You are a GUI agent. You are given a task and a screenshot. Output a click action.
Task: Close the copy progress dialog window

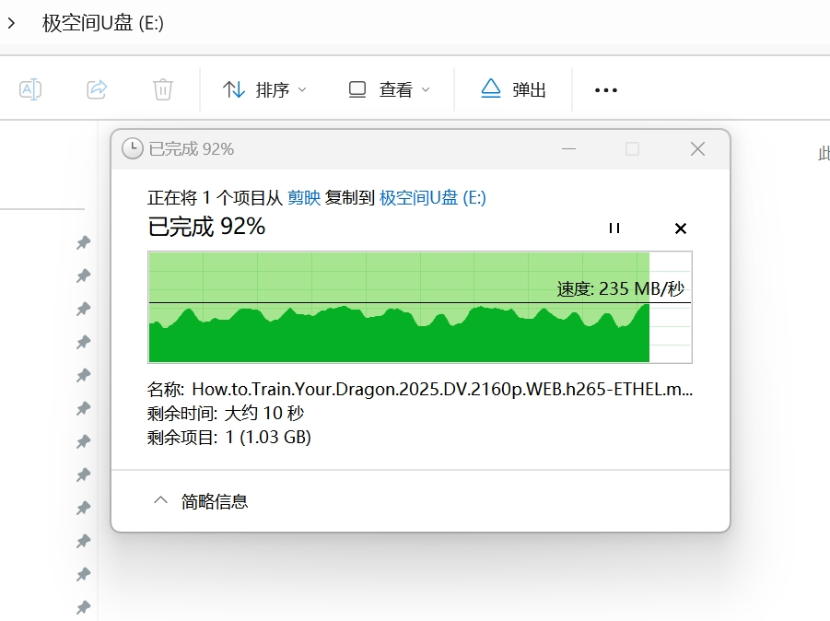[x=697, y=148]
